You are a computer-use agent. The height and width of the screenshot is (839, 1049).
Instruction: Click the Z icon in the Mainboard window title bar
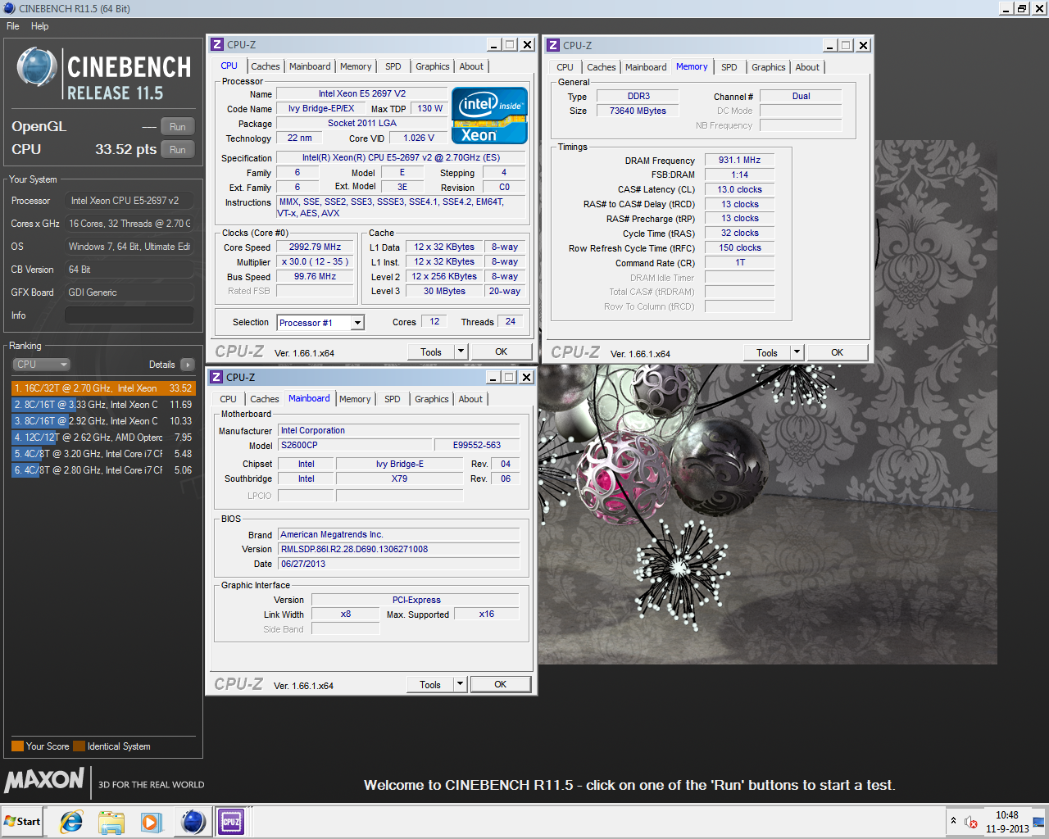(x=217, y=378)
